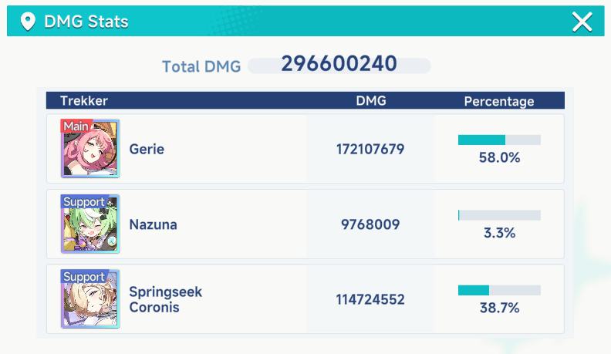Select Springseek Coronis's portrait
Image resolution: width=611 pixels, height=354 pixels.
pos(90,301)
